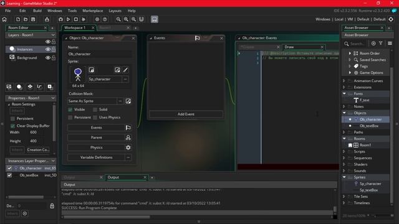
Task: Click the Add Event button
Action: click(x=186, y=114)
